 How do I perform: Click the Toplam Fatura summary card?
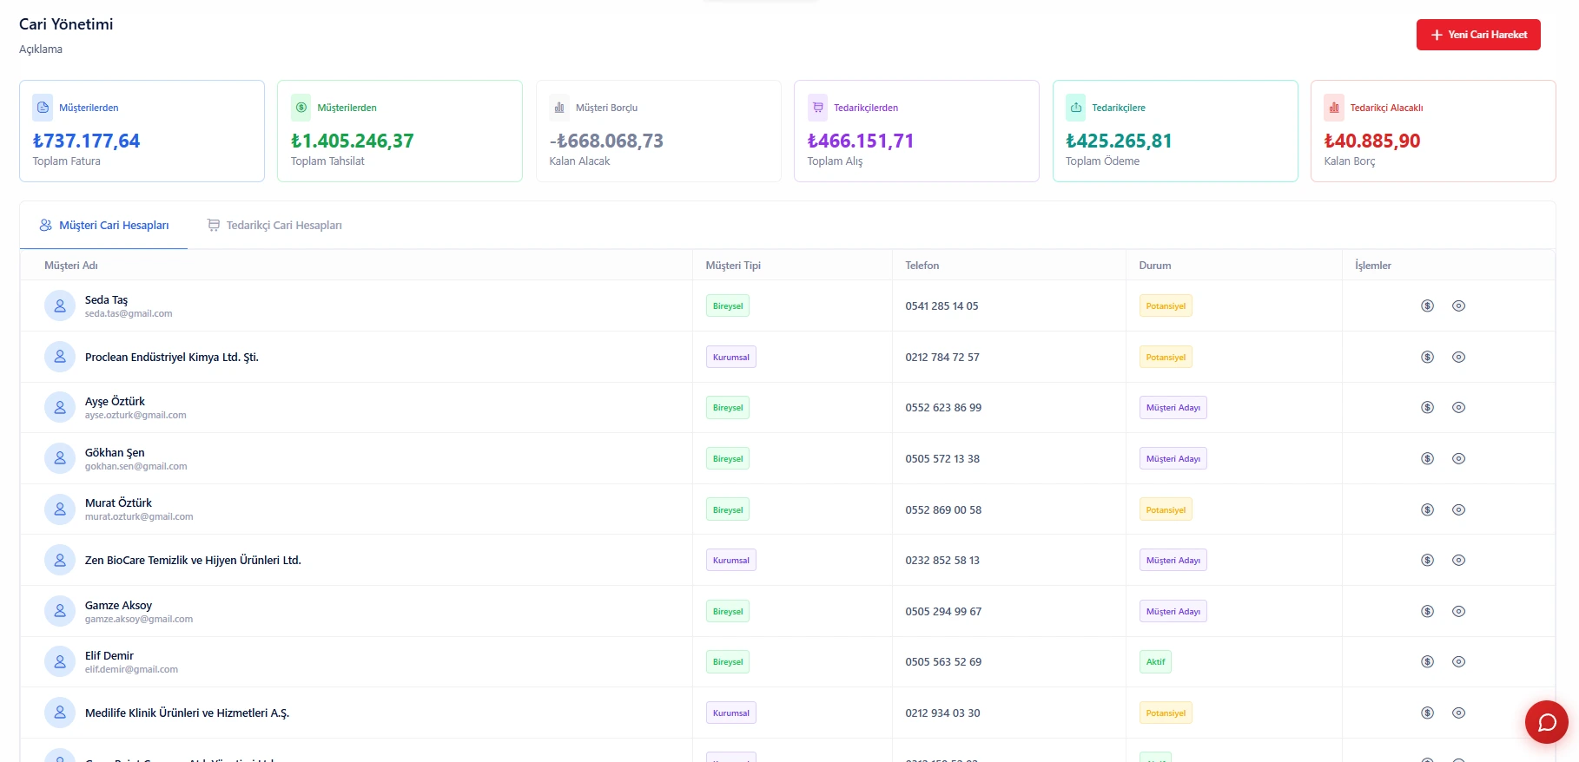tap(142, 131)
